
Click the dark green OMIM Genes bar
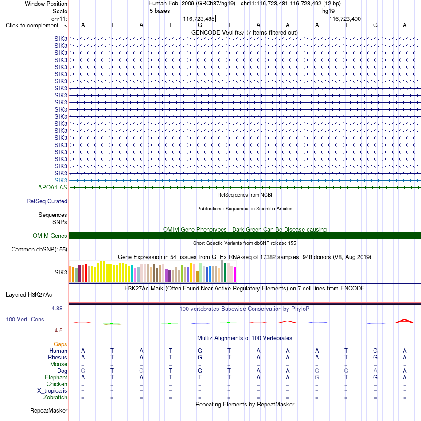click(245, 236)
